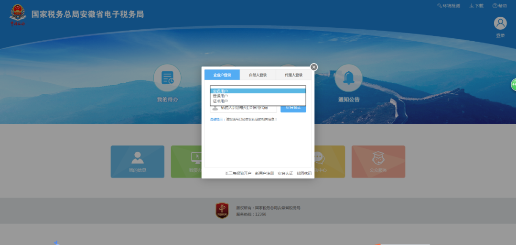Select 普通用户 option in dropdown list

pyautogui.click(x=258, y=96)
